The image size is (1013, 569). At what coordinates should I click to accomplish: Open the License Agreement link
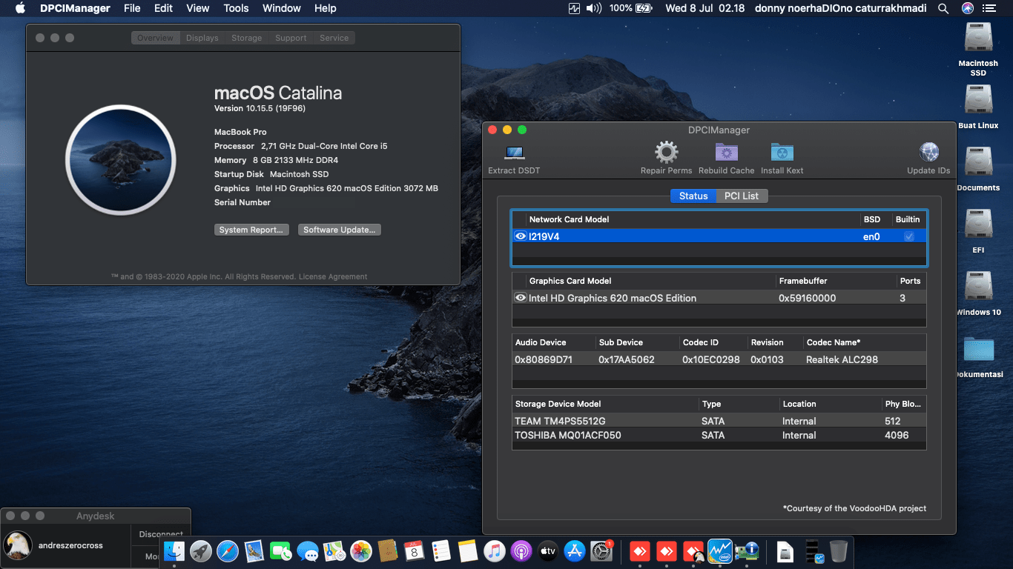click(x=333, y=276)
